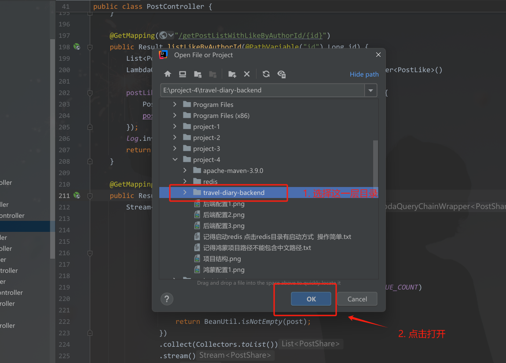Select the project-3 folder row
Image resolution: width=506 pixels, height=363 pixels.
(268, 148)
